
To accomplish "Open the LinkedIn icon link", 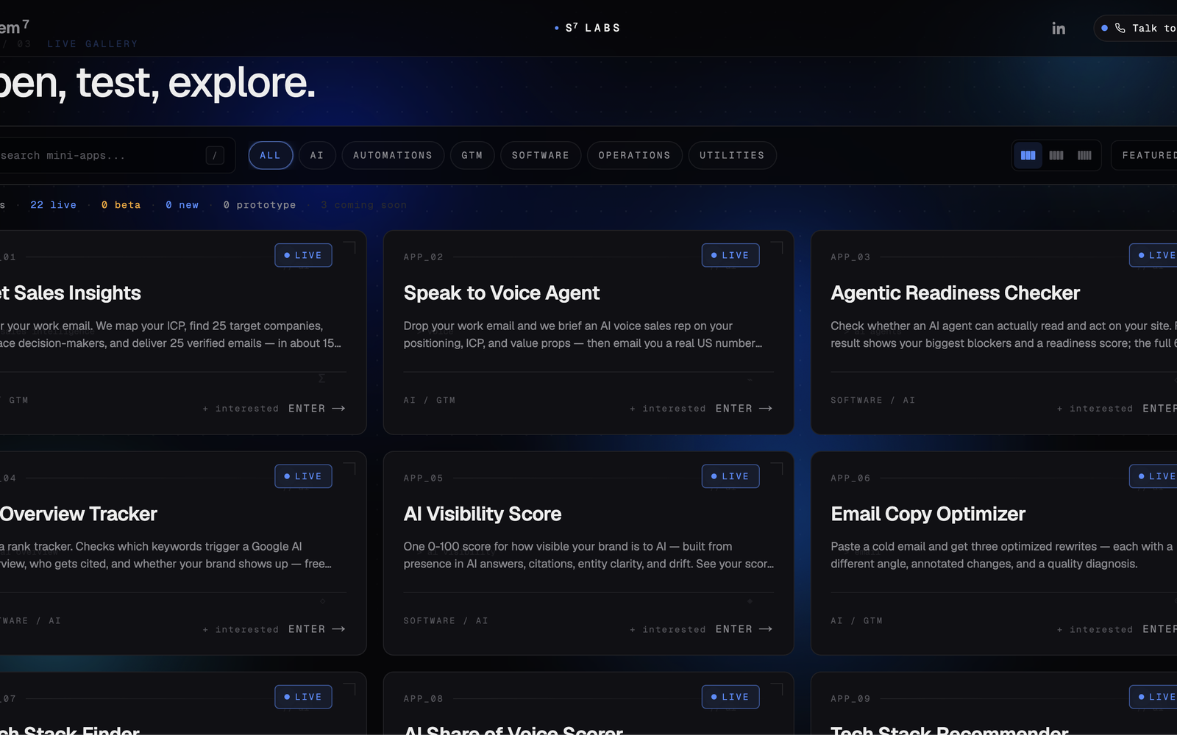I will click(1059, 29).
